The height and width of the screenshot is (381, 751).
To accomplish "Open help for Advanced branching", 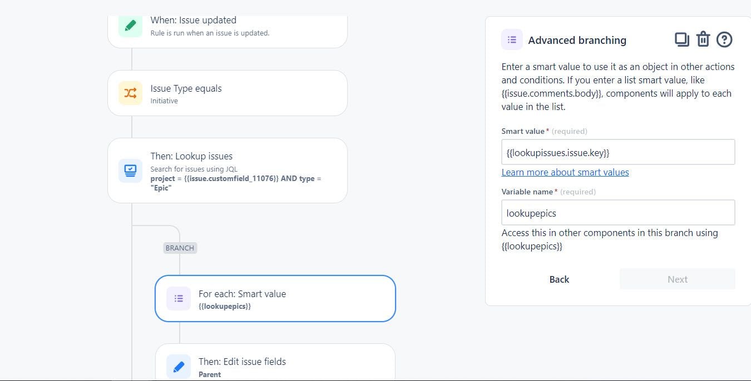I will pos(724,39).
